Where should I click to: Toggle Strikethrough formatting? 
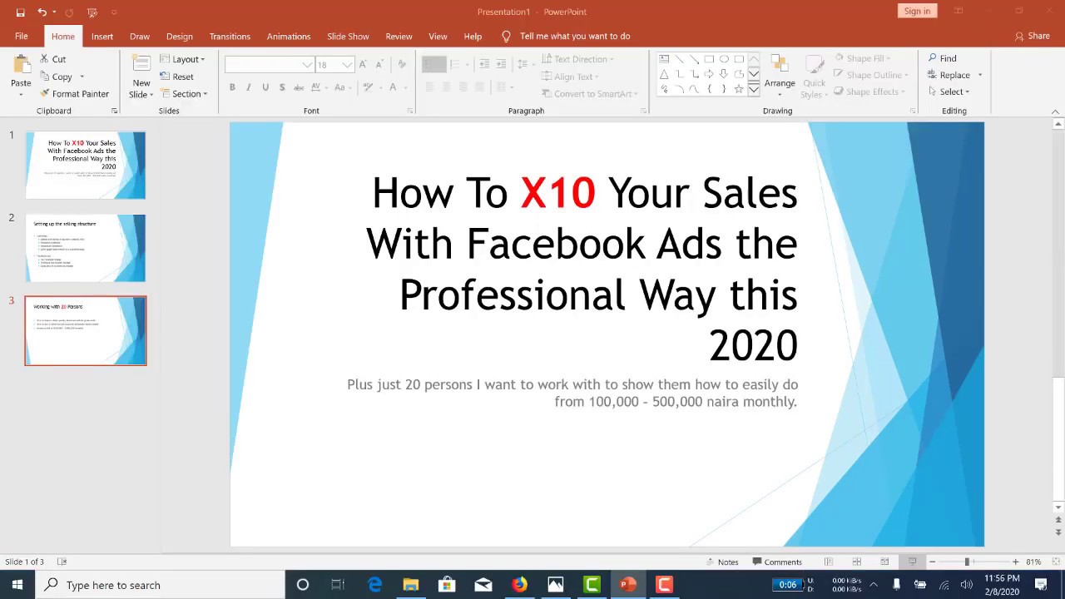[x=299, y=87]
